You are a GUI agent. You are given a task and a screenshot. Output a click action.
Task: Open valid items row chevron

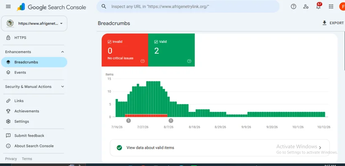click(320, 148)
